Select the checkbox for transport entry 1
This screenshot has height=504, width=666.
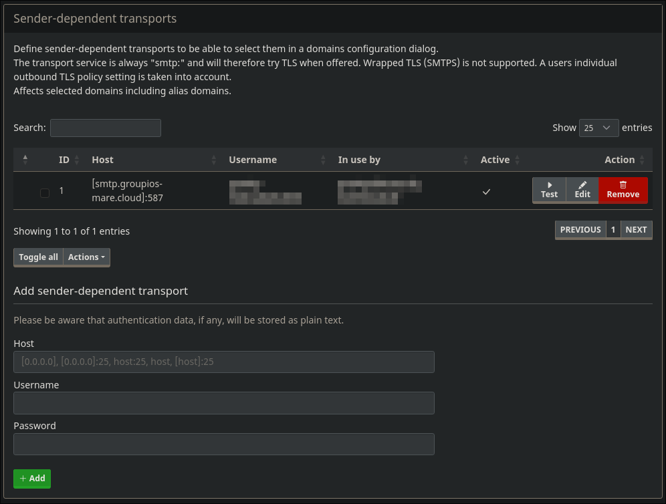[x=45, y=193]
